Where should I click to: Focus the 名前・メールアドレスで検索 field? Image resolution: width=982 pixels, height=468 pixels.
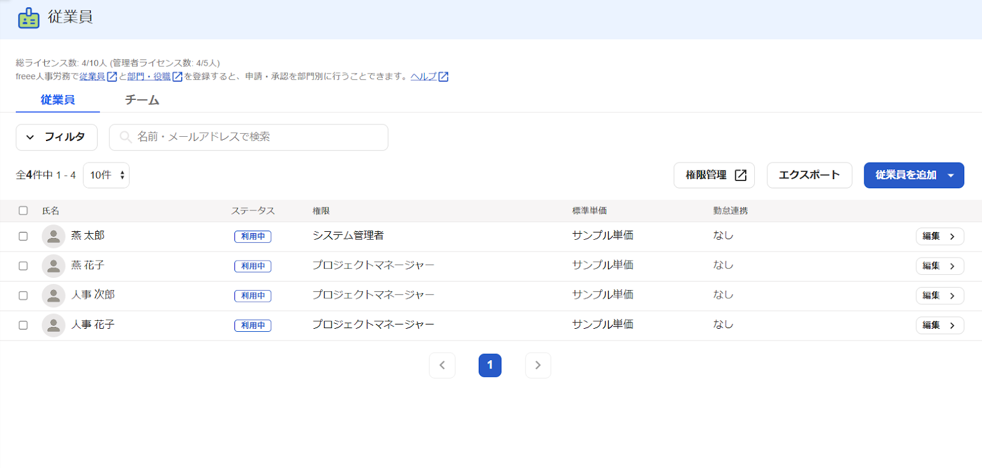point(249,137)
